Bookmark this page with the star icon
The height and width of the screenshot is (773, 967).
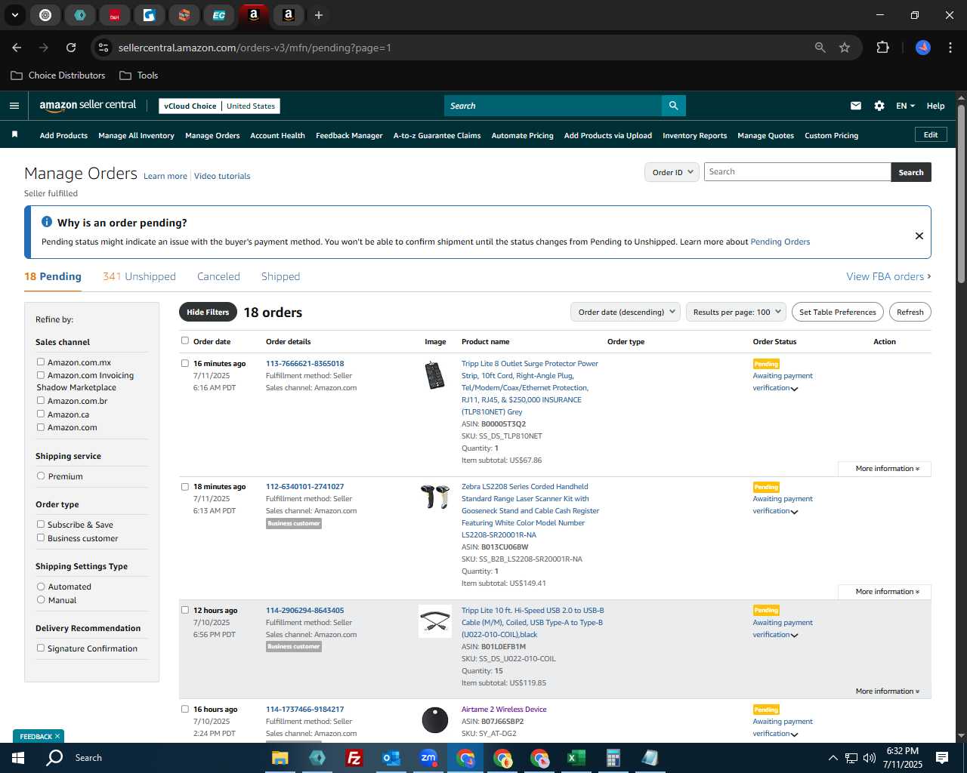(845, 48)
